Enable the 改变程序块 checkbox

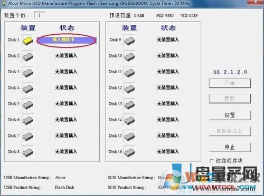[x=212, y=161]
